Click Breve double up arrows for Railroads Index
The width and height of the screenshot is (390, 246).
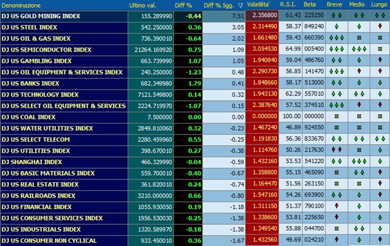[337, 194]
